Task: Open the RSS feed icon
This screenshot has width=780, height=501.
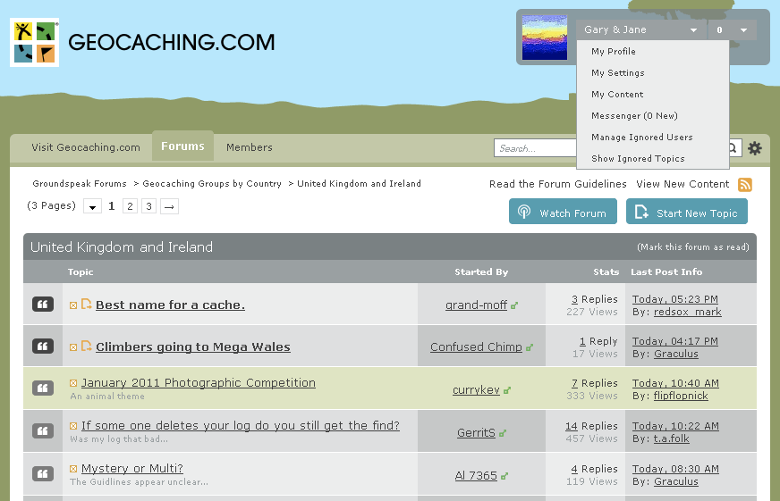Action: (x=744, y=185)
